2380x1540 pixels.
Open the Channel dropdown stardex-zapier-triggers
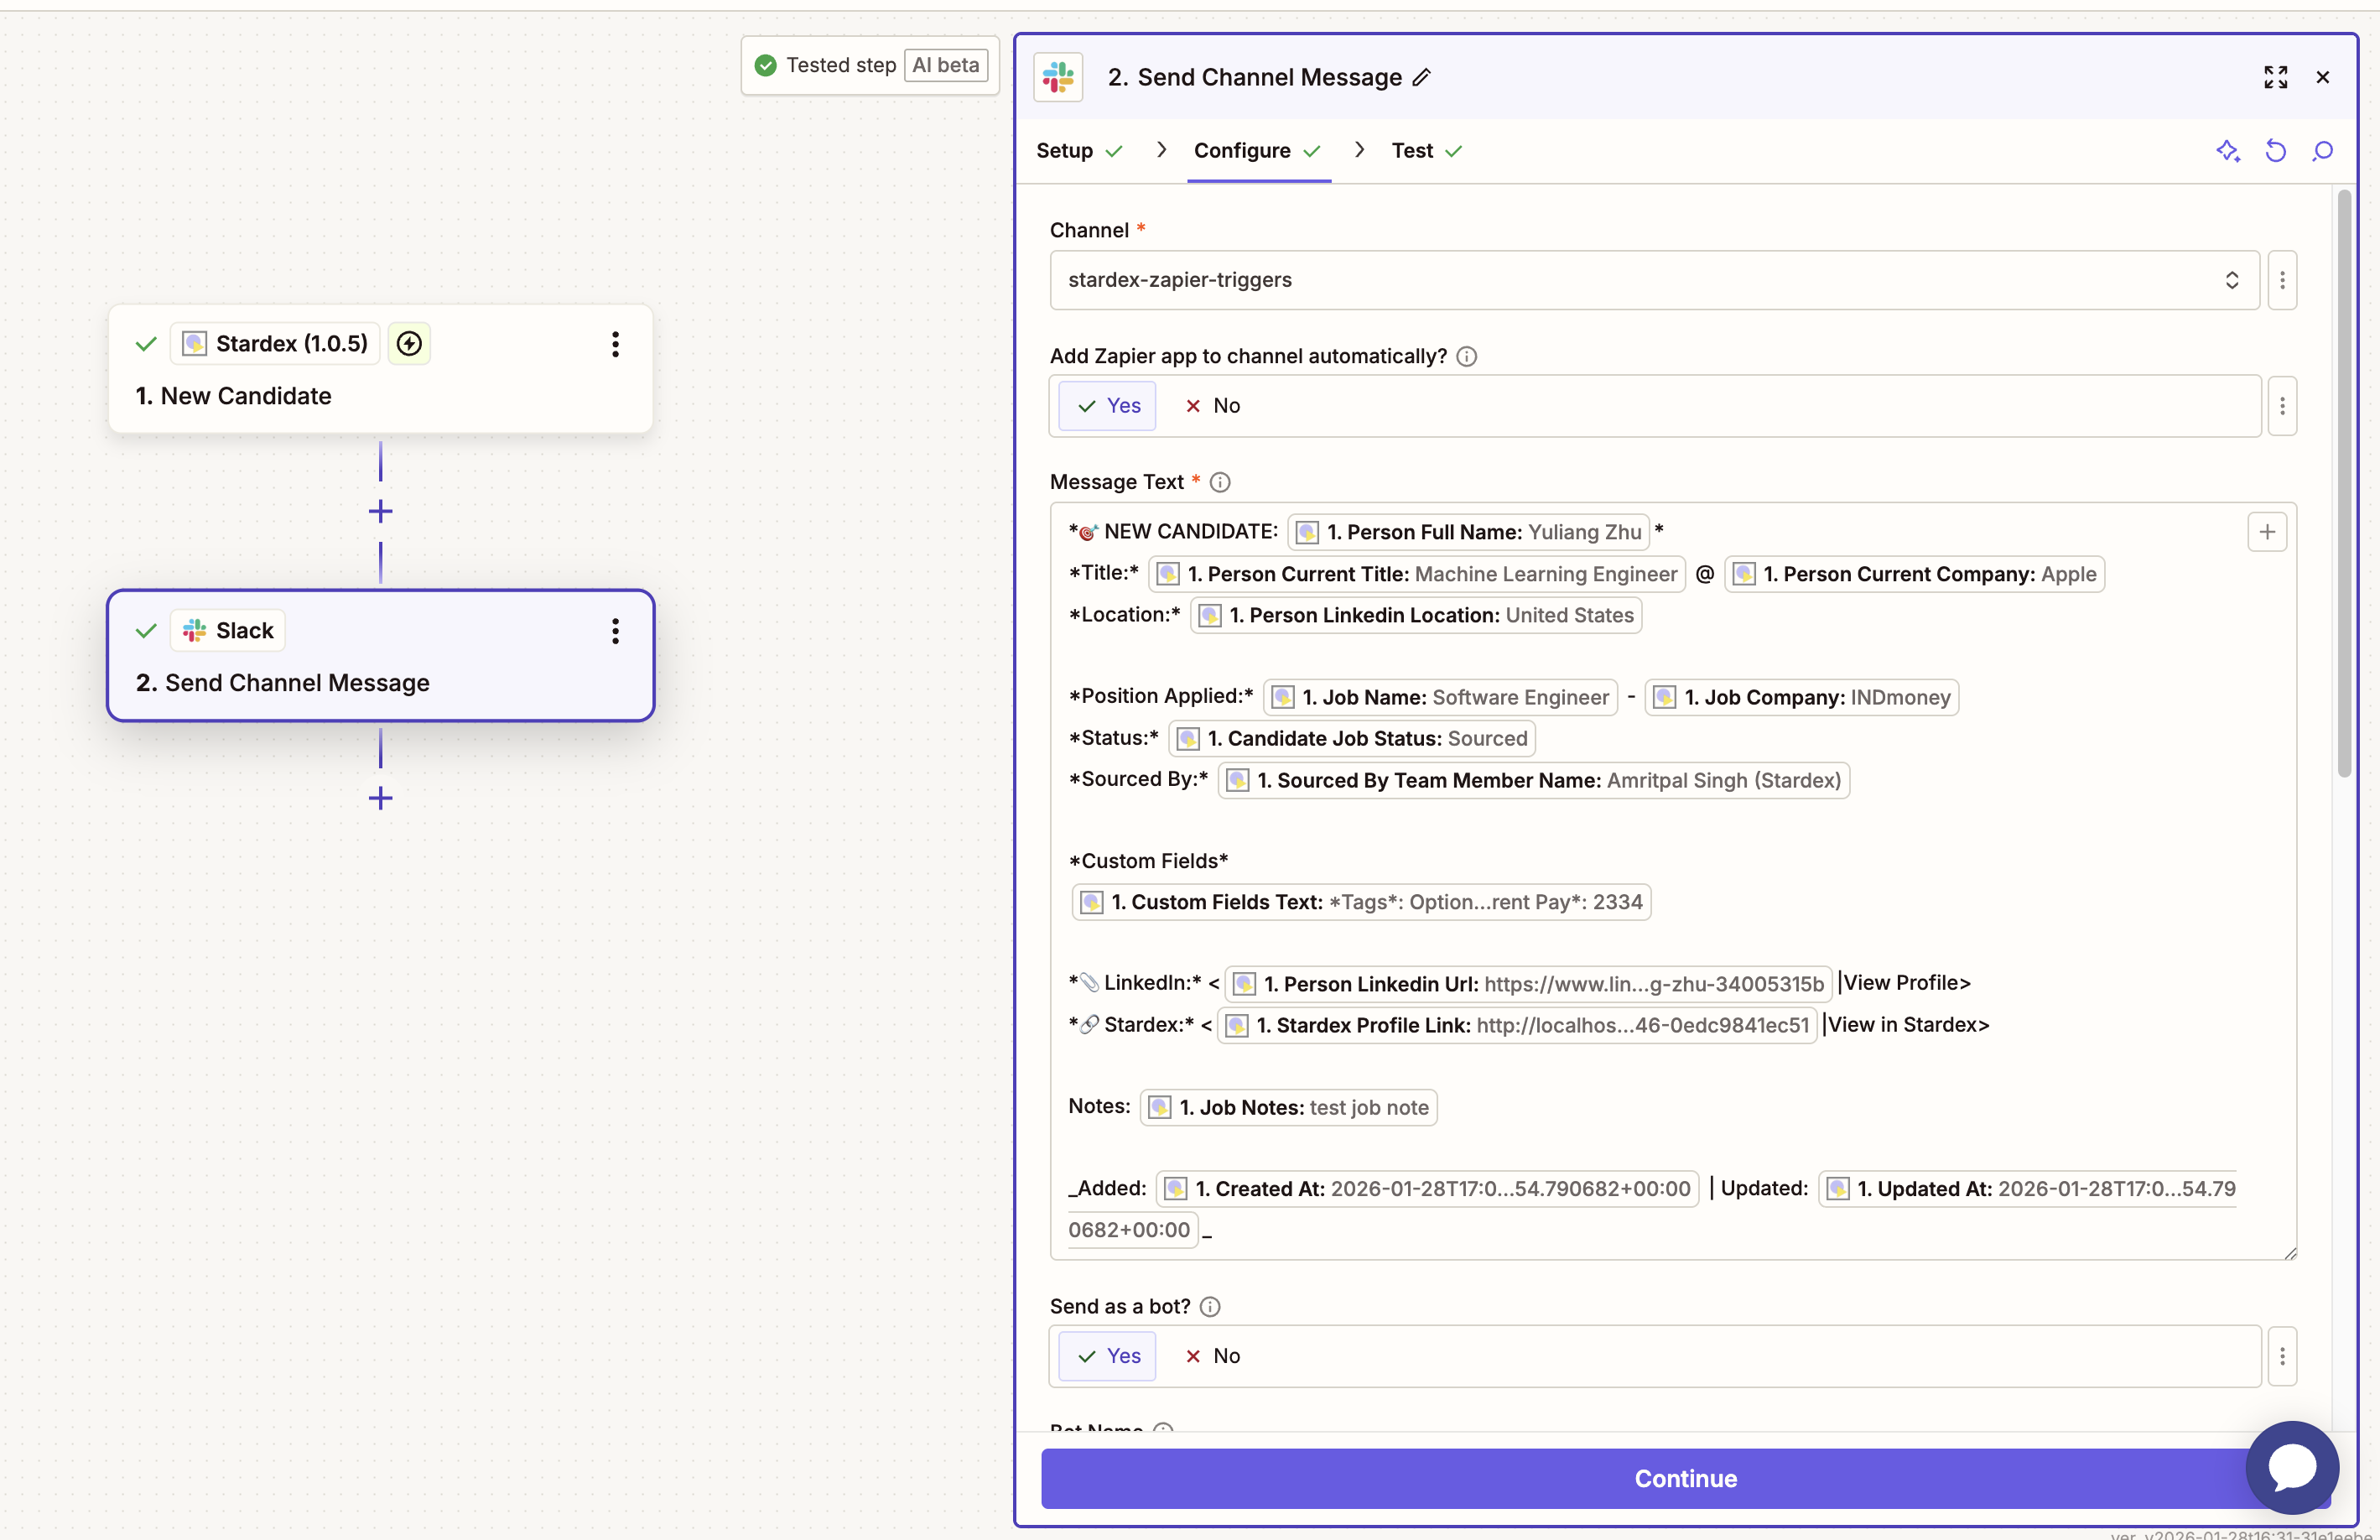click(1655, 280)
